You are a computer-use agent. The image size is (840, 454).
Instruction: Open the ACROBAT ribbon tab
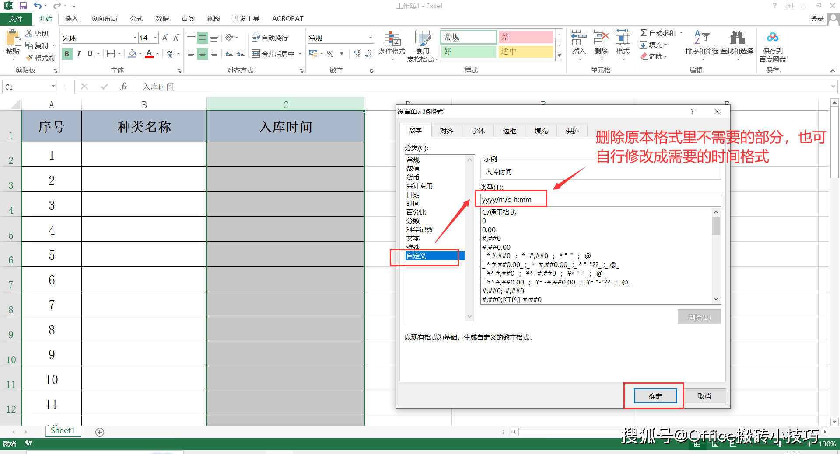[287, 18]
